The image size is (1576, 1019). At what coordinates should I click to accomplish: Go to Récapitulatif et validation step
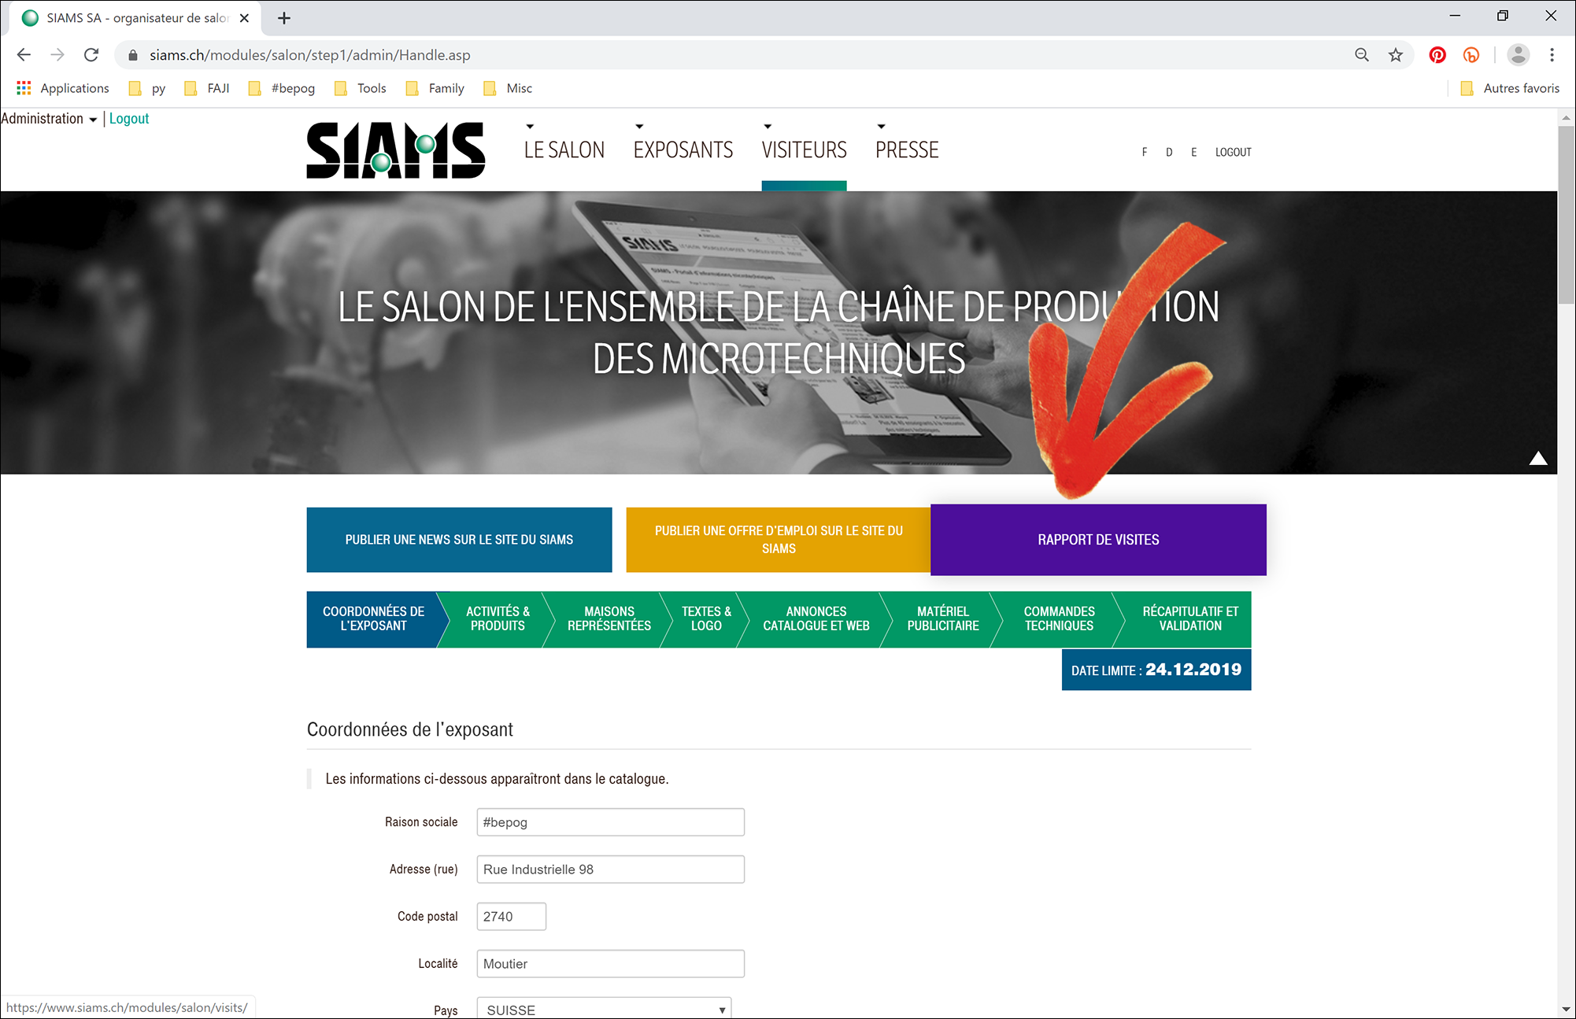[1189, 618]
